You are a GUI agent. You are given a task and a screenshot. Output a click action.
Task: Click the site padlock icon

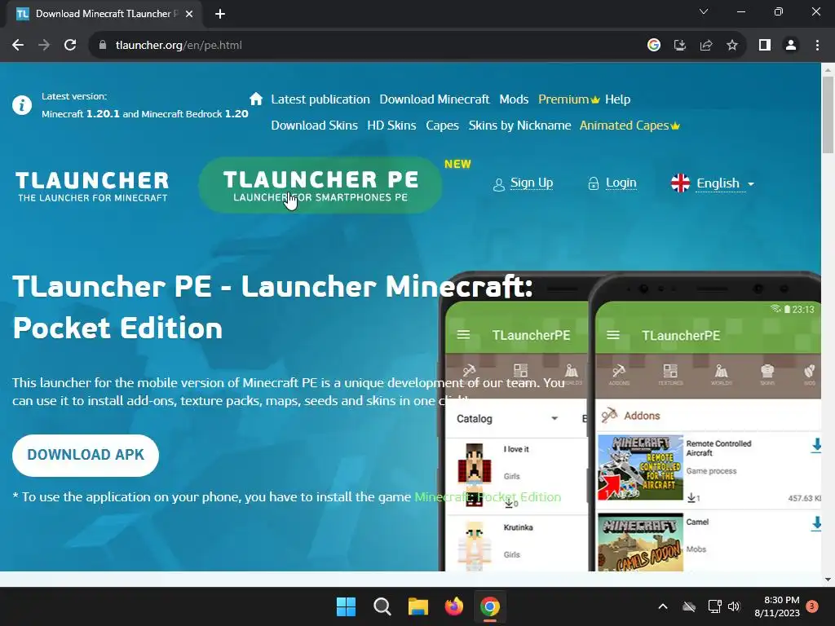(x=103, y=46)
